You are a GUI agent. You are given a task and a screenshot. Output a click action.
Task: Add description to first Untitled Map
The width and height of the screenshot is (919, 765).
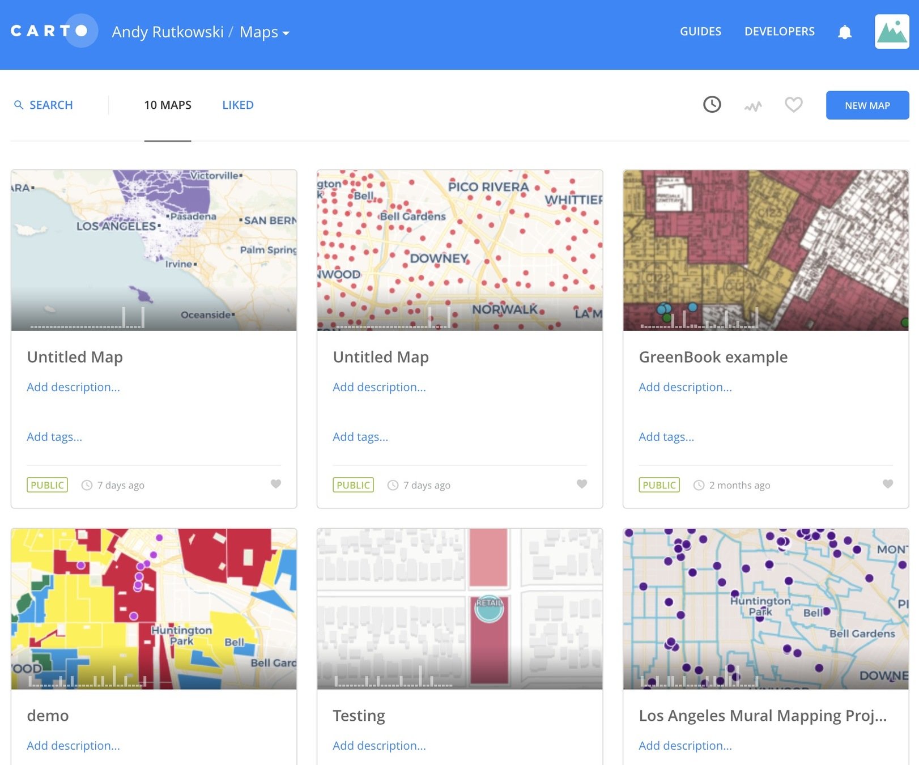click(73, 387)
